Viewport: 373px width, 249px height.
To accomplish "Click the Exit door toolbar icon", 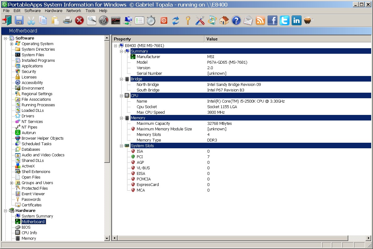I will 7,20.
